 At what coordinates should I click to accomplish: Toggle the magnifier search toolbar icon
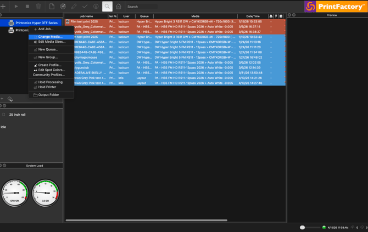click(x=107, y=7)
